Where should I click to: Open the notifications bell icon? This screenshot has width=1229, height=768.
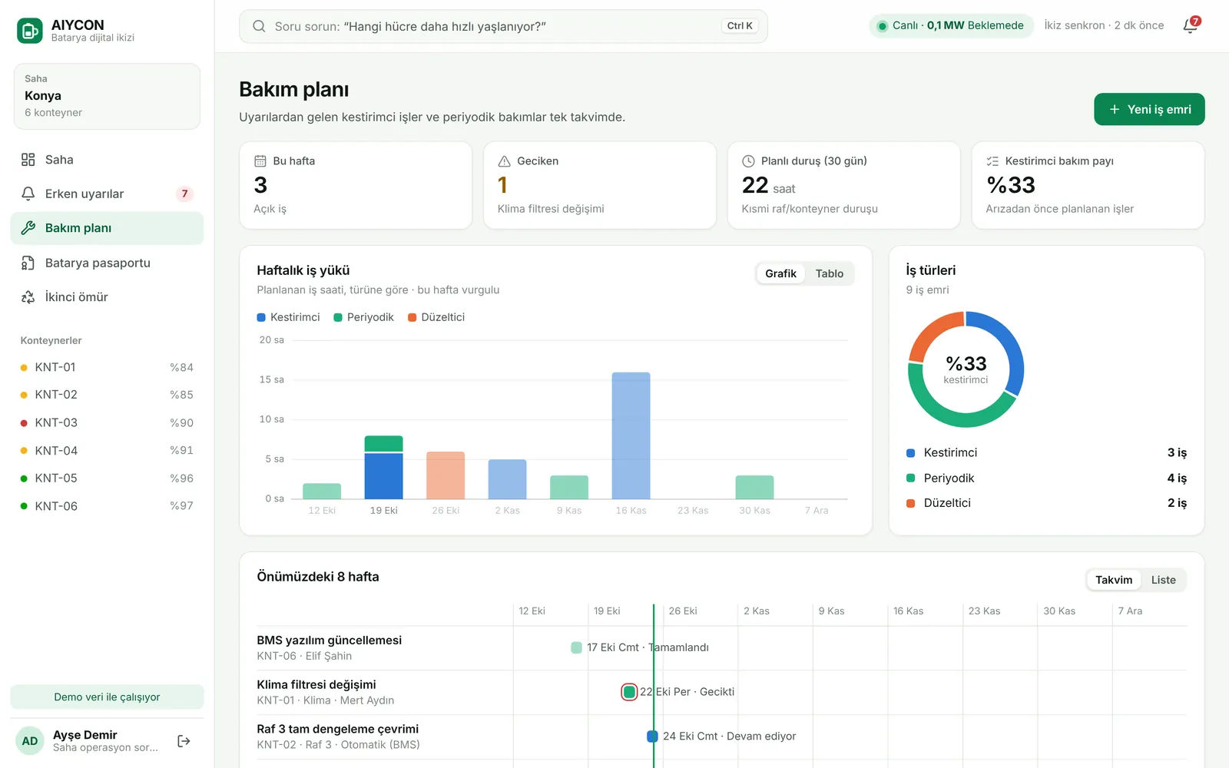pos(1190,25)
